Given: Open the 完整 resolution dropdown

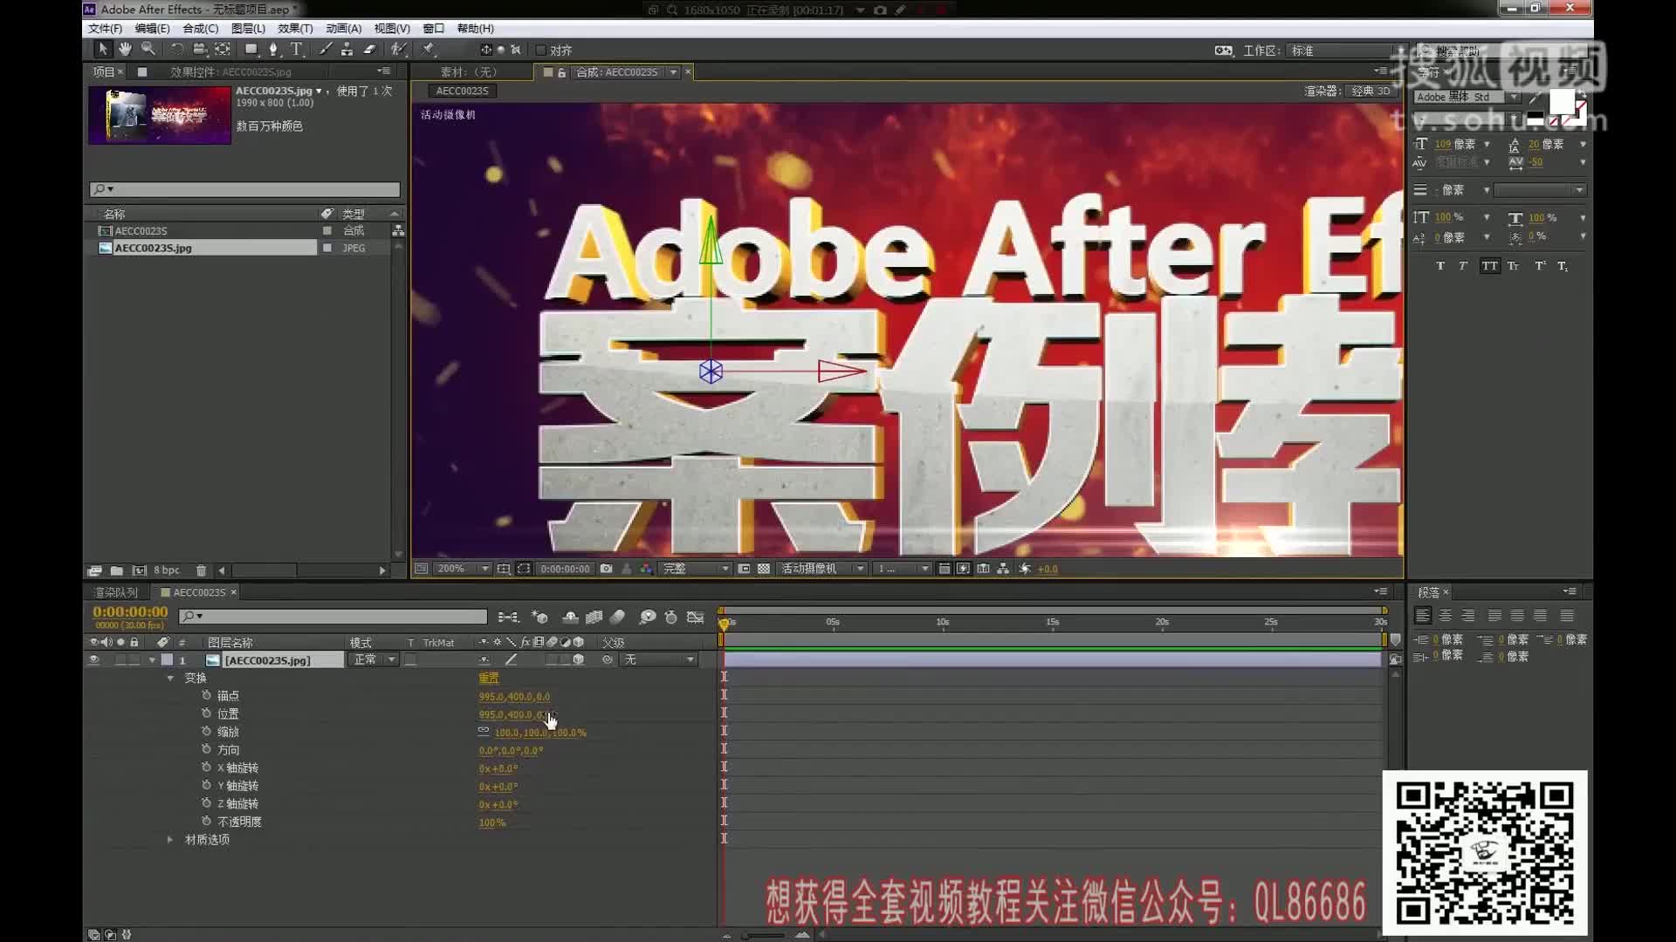Looking at the screenshot, I should (x=696, y=569).
